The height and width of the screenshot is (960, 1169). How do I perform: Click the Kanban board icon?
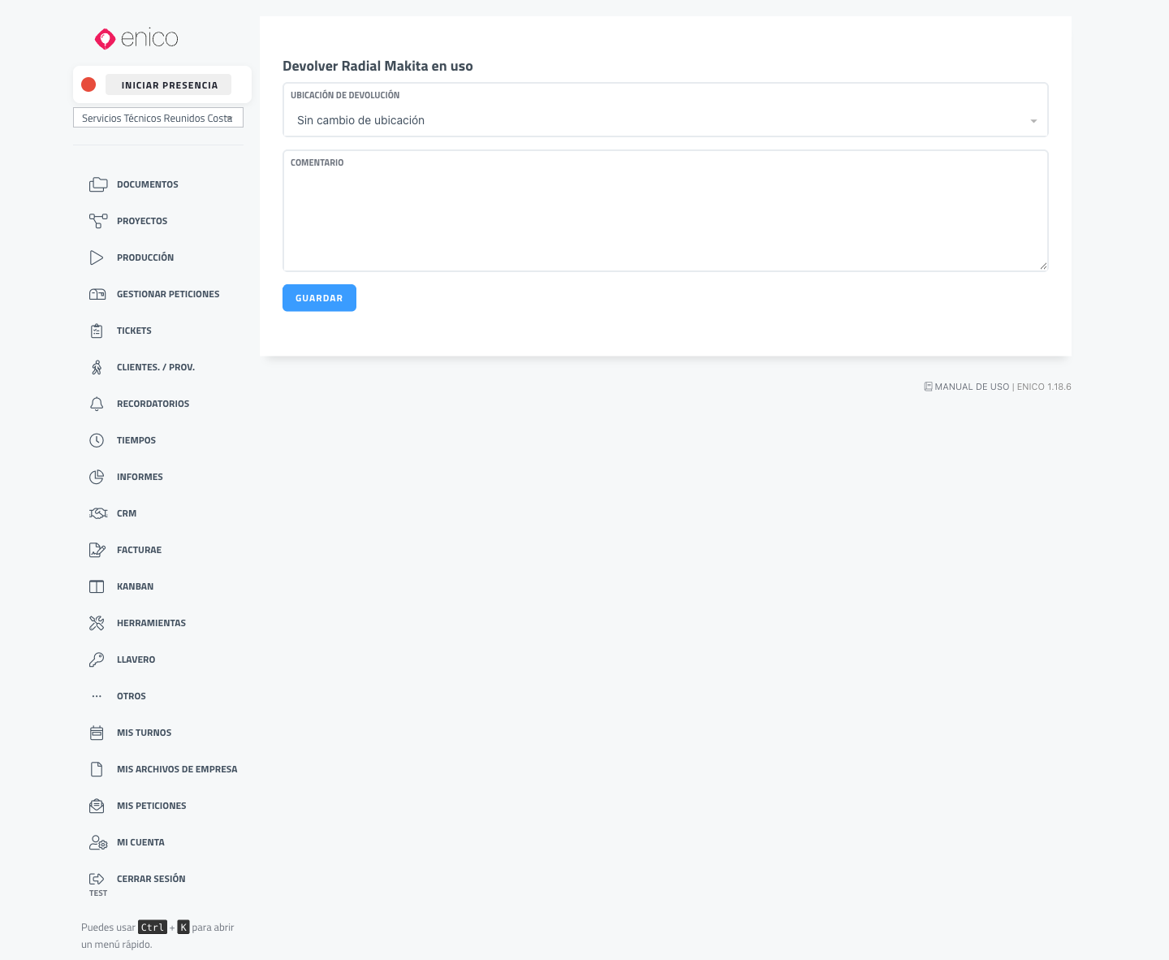pos(97,586)
